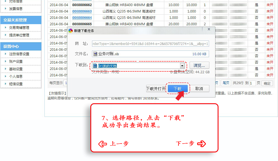
Task: Open 账户设置 under 设置中心
Action: (16, 61)
